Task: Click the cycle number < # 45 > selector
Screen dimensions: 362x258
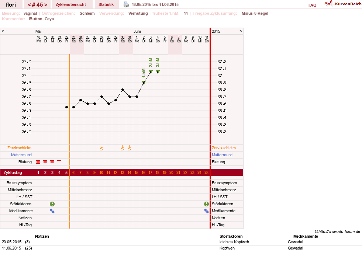Action: 37,5
